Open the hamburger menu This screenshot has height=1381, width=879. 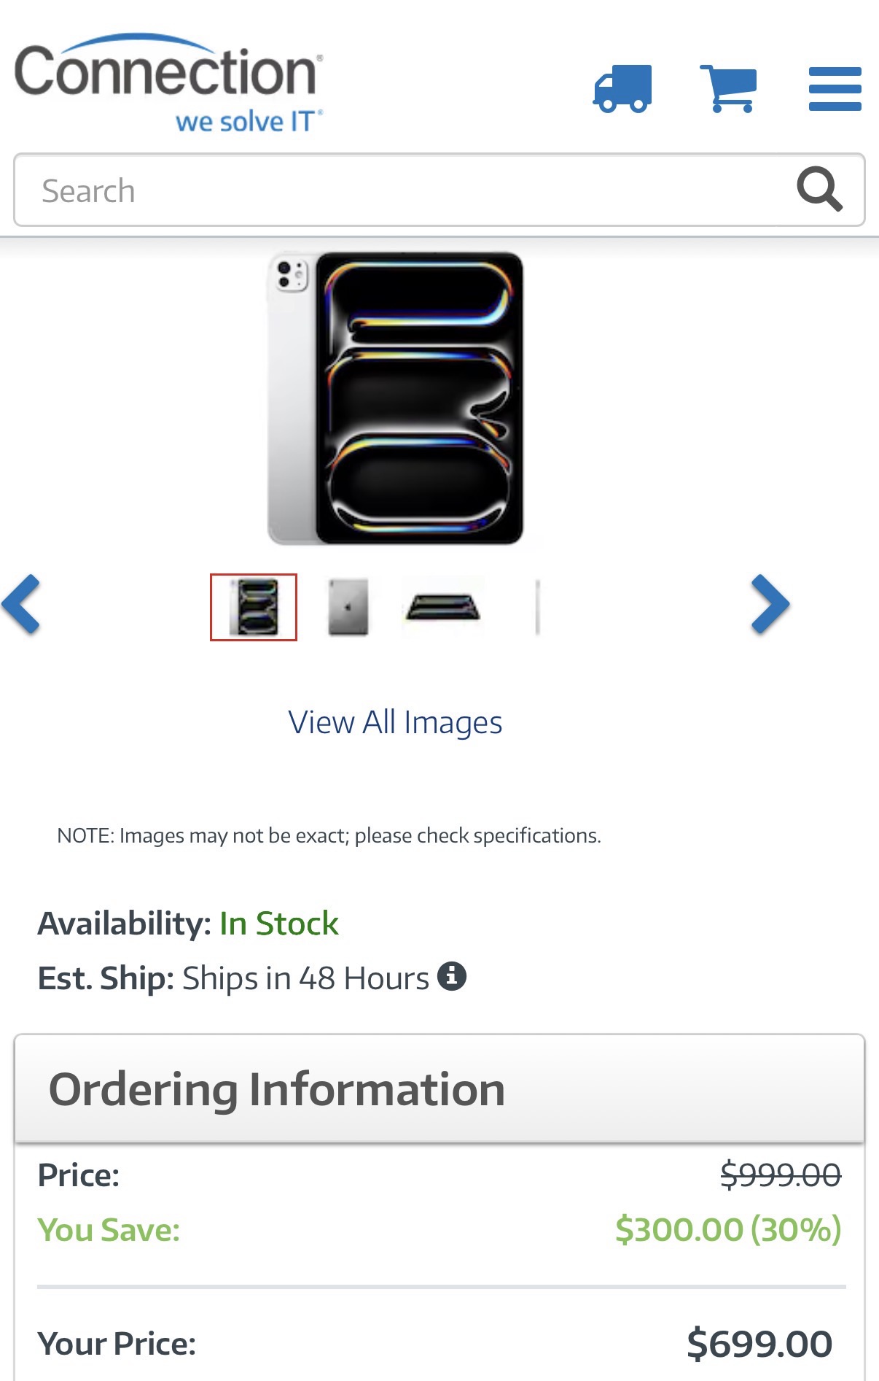coord(835,89)
